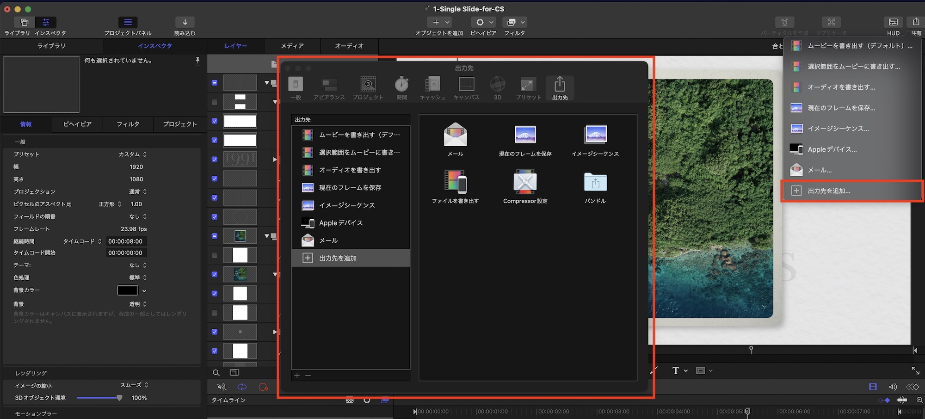Screen dimensions: 925x419
Task: Click the plus button under the destinations list
Action: coord(297,375)
